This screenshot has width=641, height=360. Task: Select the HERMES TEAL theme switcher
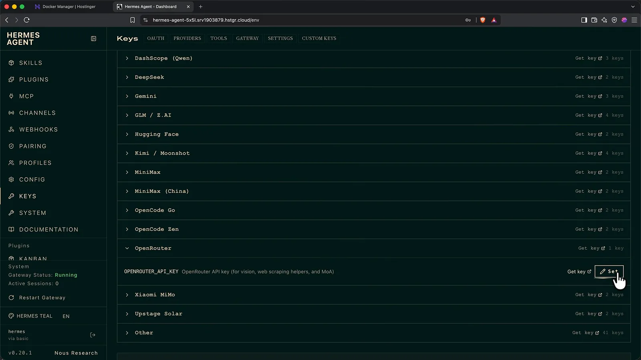[30, 316]
